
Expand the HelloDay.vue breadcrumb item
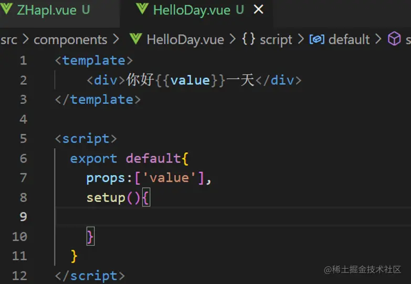tap(185, 40)
